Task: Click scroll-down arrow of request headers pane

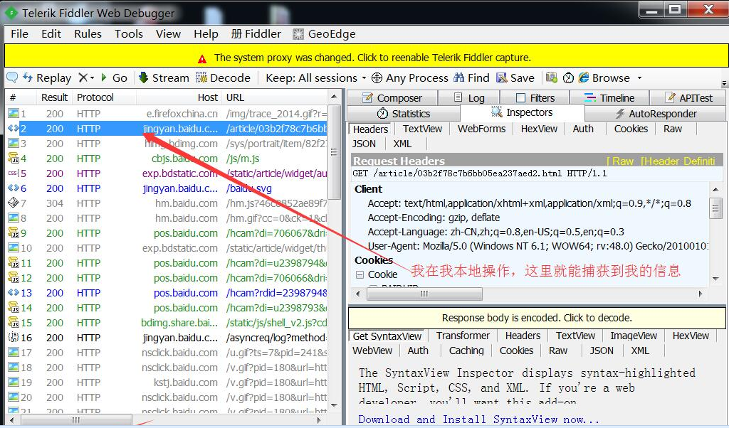Action: tap(716, 279)
